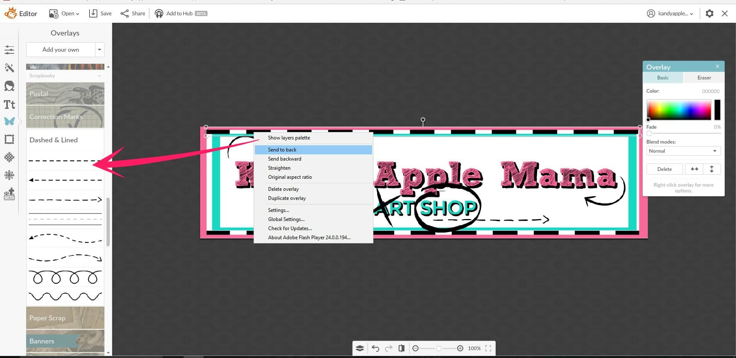Add the right-arrow dashed line overlay
This screenshot has width=736, height=358.
65,199
